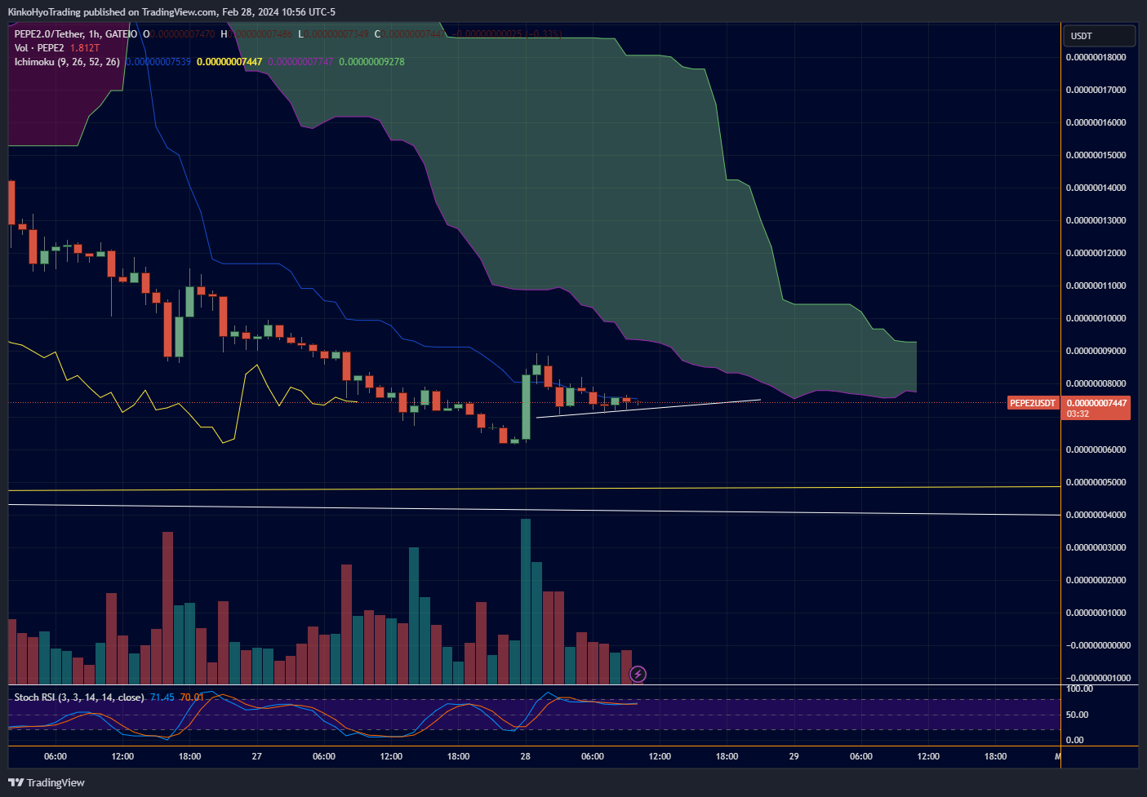Click the Stoch RSI scale label 0.00
The height and width of the screenshot is (797, 1147).
(1075, 740)
